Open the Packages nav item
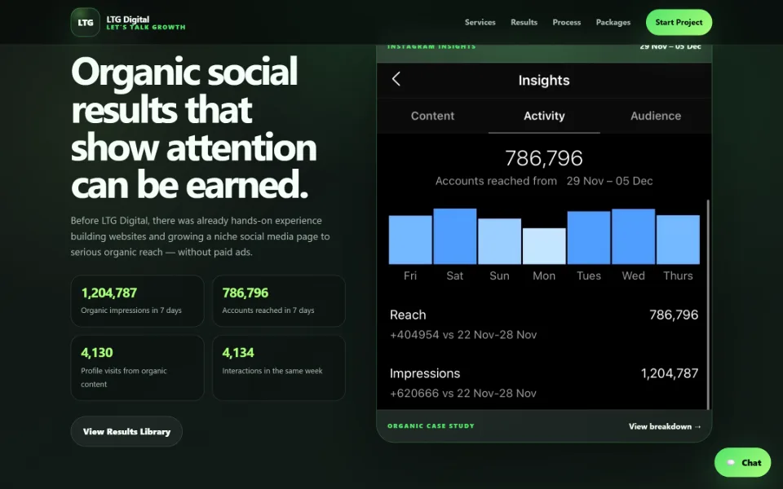783x489 pixels. (x=613, y=23)
